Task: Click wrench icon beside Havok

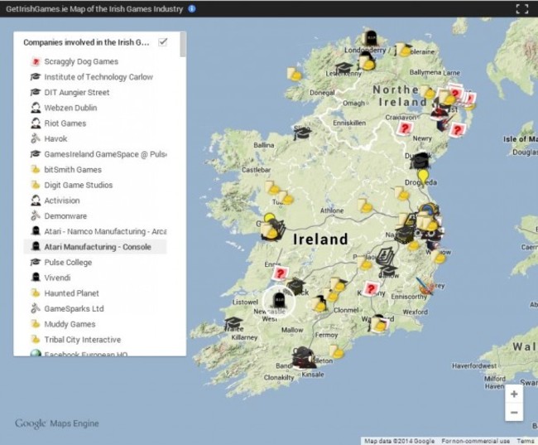Action: 36,138
